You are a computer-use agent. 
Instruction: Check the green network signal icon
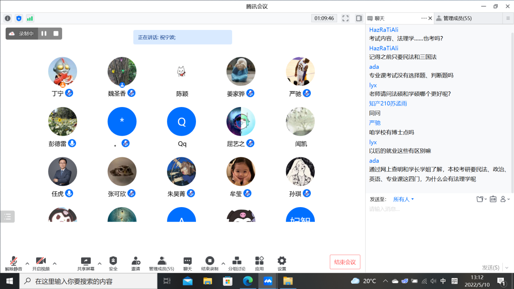point(30,18)
